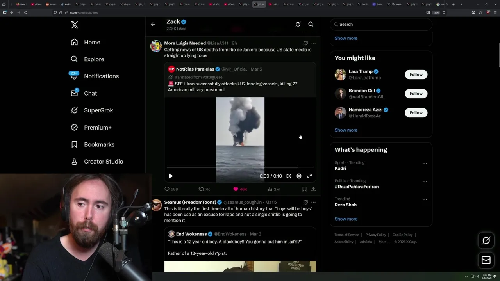Open more options on More Luigis Needed post

point(313,43)
